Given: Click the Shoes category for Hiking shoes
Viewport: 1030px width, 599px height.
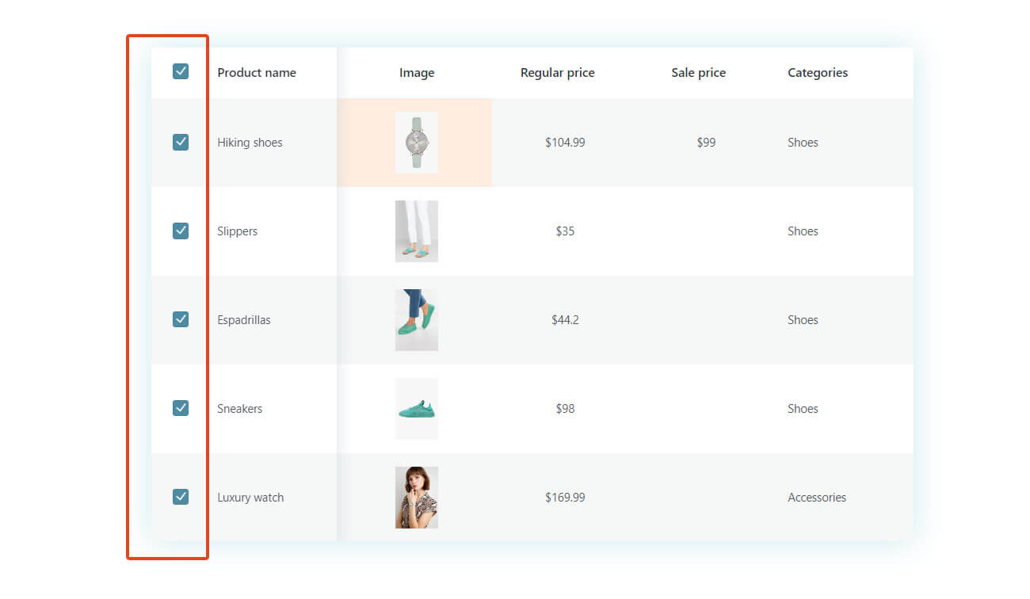Looking at the screenshot, I should [803, 143].
